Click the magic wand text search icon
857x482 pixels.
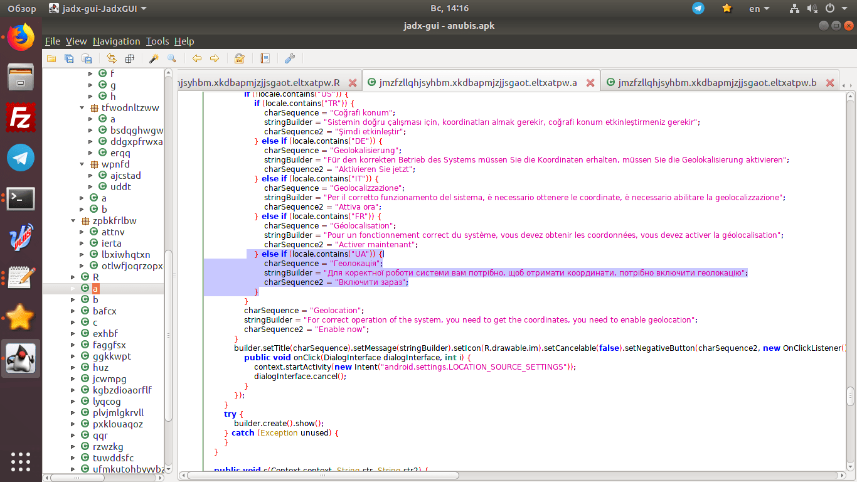pos(154,58)
